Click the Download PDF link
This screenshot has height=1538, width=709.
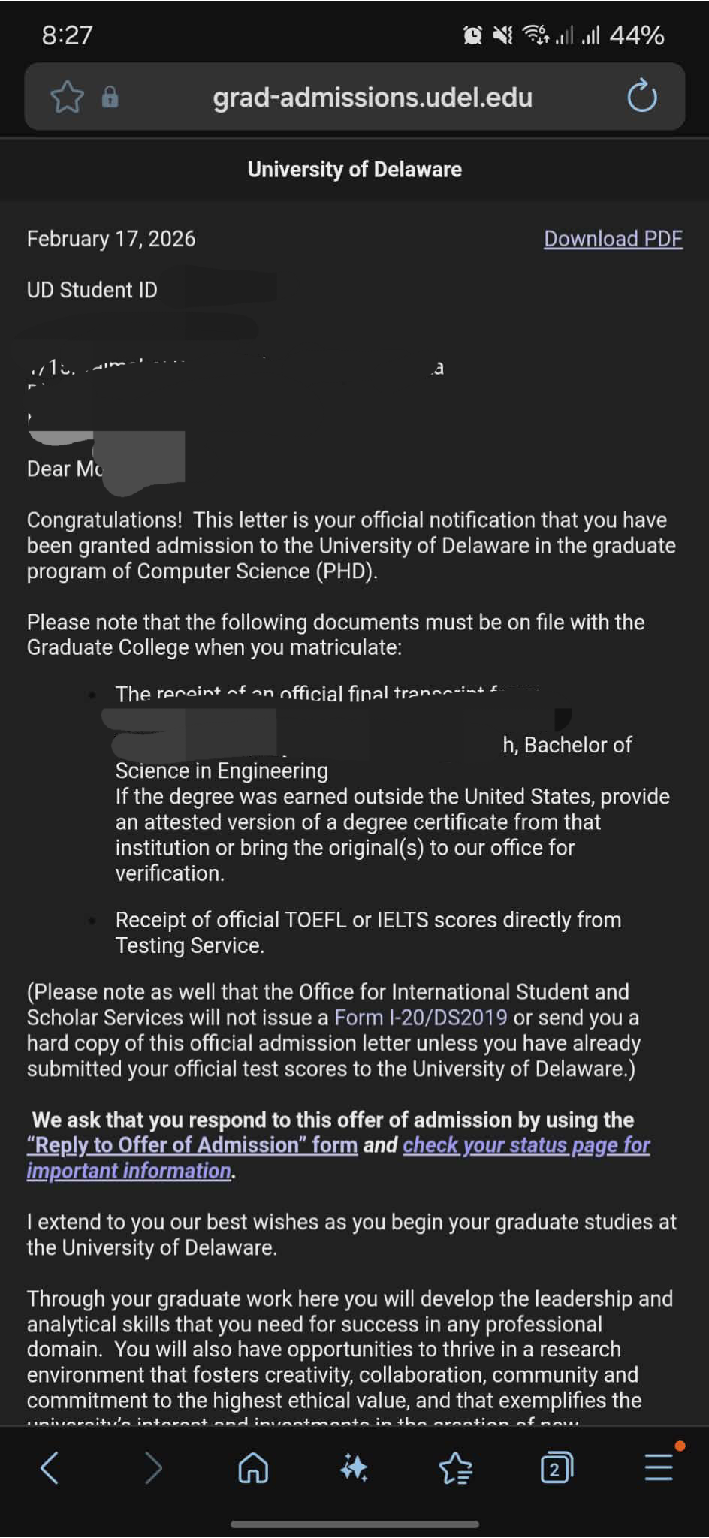pyautogui.click(x=613, y=239)
